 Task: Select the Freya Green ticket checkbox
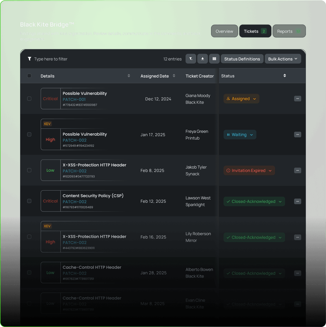(x=29, y=134)
